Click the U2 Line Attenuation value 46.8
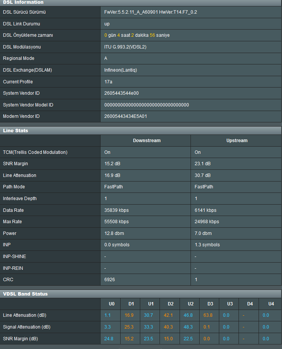The width and height of the screenshot is (282, 349). point(188,315)
